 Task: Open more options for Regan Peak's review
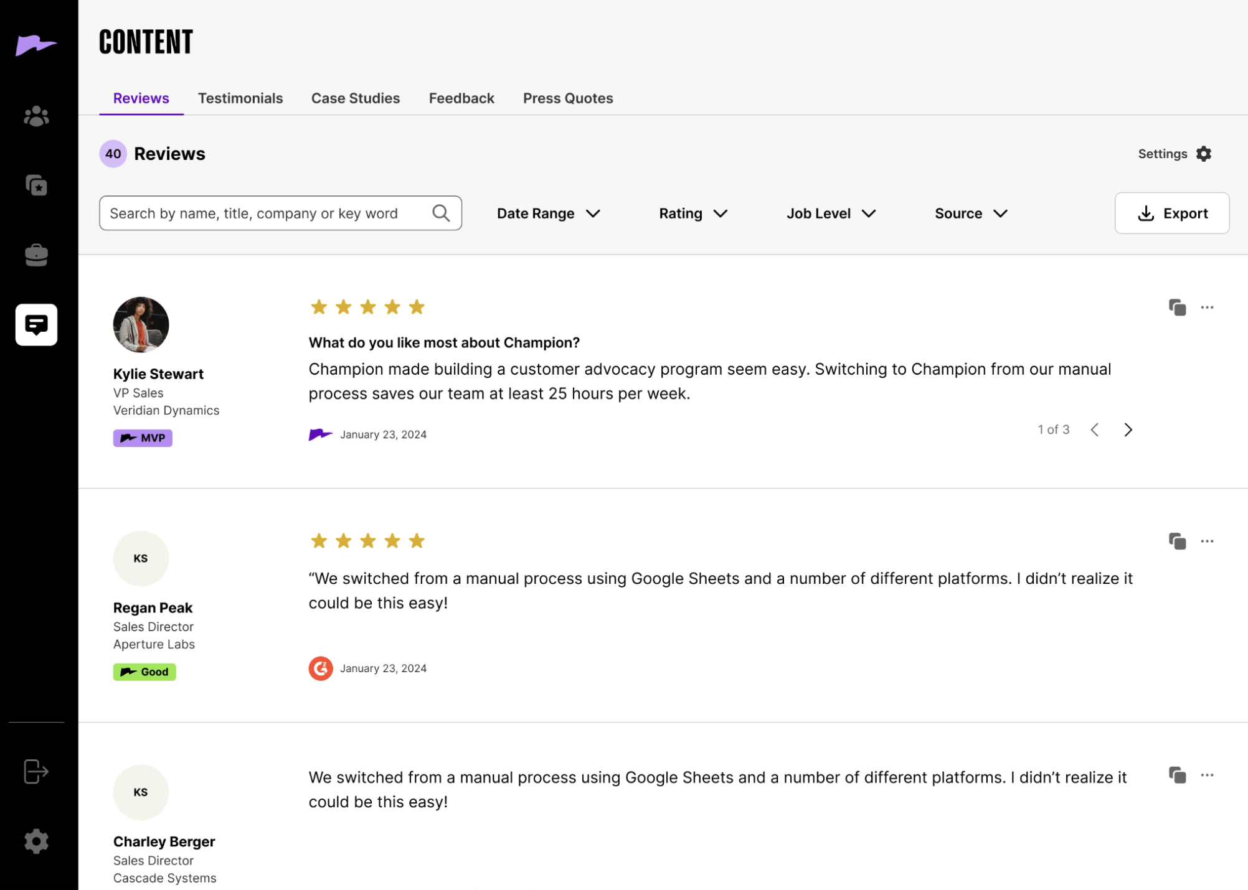(x=1207, y=541)
